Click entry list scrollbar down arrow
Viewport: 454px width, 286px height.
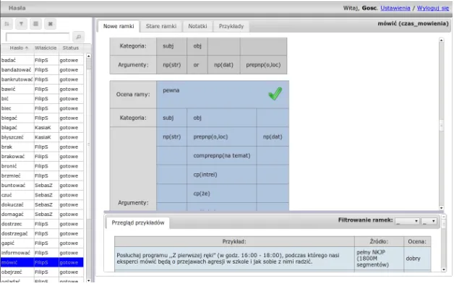[89, 280]
